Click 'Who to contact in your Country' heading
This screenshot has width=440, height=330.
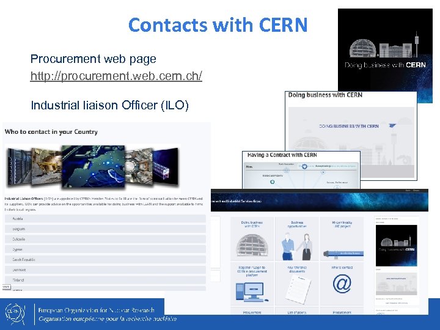(51, 132)
